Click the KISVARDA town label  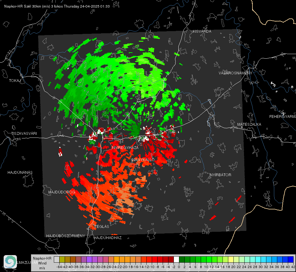tap(202, 31)
